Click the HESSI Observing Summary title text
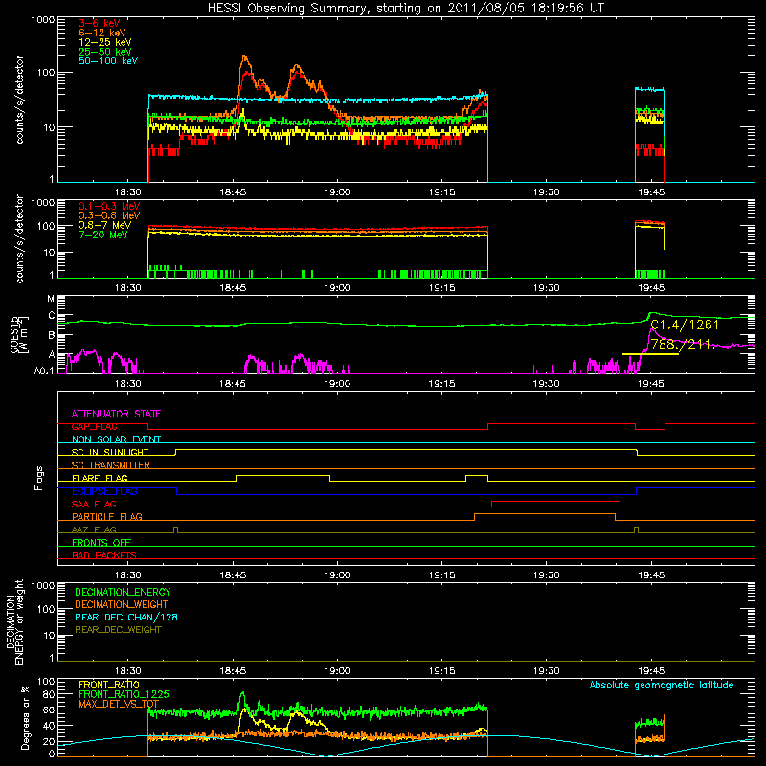This screenshot has width=766, height=766. (405, 8)
